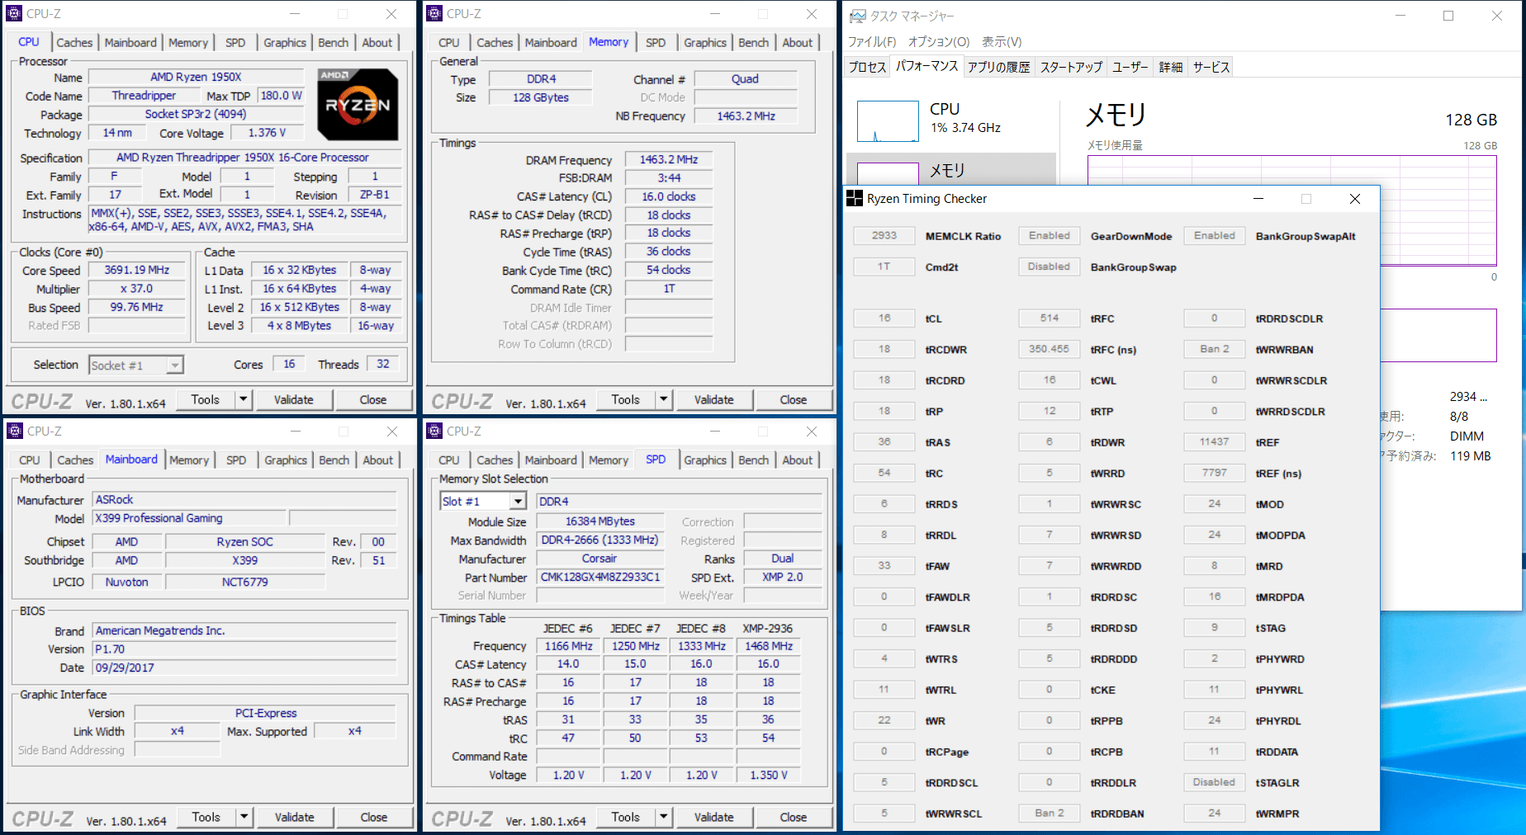Switch to Caches tab in top-left CPU-Z
The height and width of the screenshot is (835, 1526).
click(x=74, y=42)
